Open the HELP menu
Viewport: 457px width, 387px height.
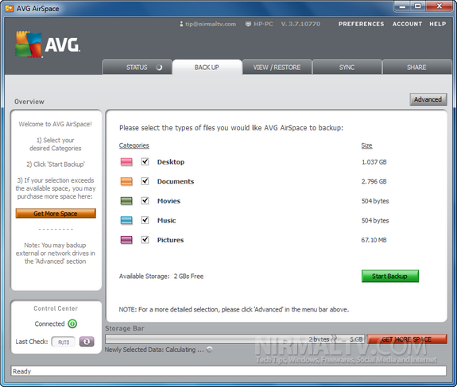[437, 24]
